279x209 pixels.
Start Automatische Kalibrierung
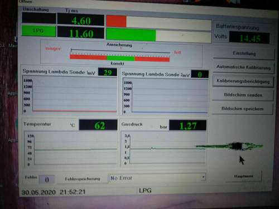coord(243,67)
